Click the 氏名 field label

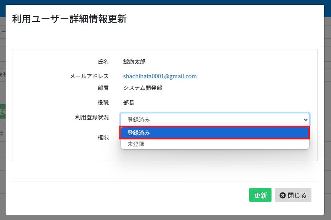pyautogui.click(x=103, y=62)
